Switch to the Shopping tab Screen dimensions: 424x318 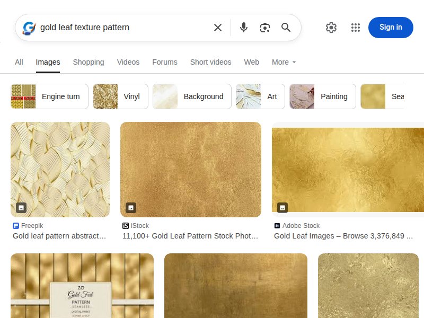click(x=89, y=62)
